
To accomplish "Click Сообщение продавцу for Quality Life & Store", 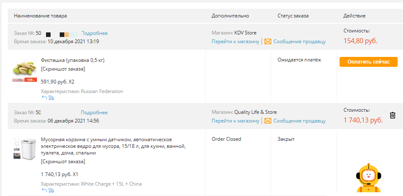I will [299, 121].
